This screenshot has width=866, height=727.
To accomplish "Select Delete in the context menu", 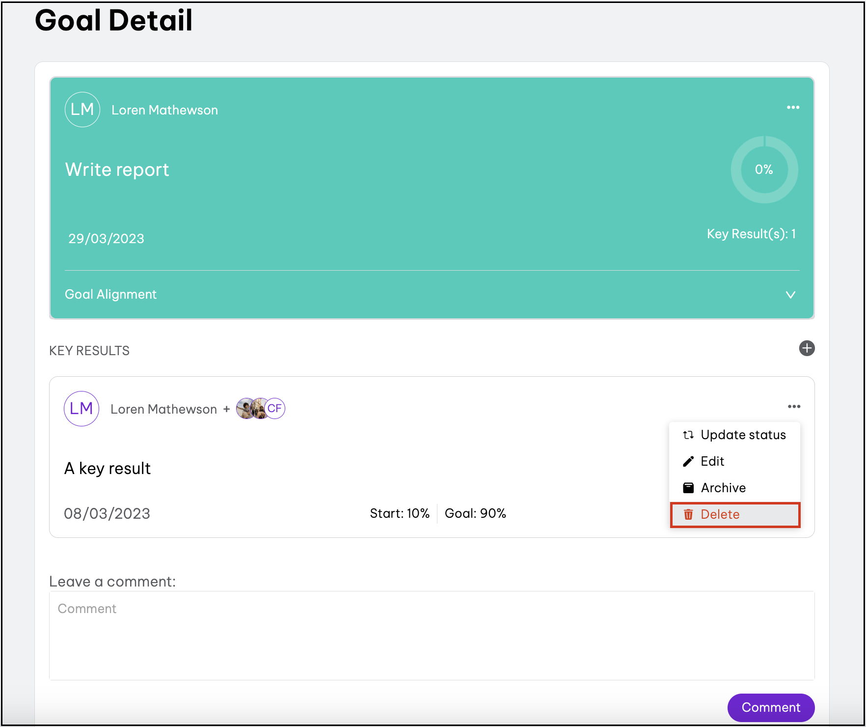I will tap(720, 515).
